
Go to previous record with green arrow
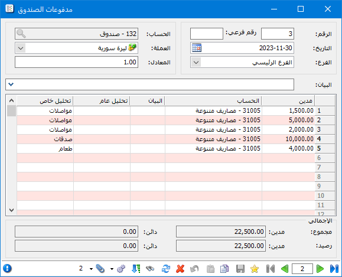pyautogui.click(x=285, y=269)
